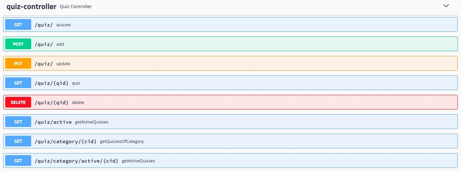This screenshot has width=461, height=172.
Task: Click the 'add' summary text
Action: (60, 44)
